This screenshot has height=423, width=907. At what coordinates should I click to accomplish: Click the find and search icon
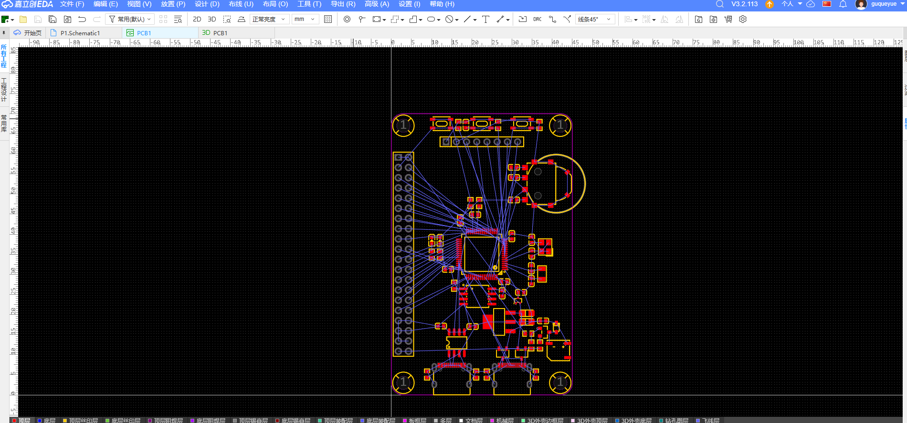click(x=178, y=20)
